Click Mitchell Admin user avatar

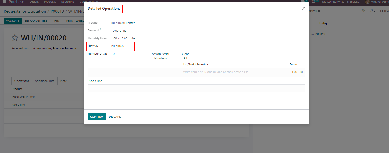(x=367, y=2)
